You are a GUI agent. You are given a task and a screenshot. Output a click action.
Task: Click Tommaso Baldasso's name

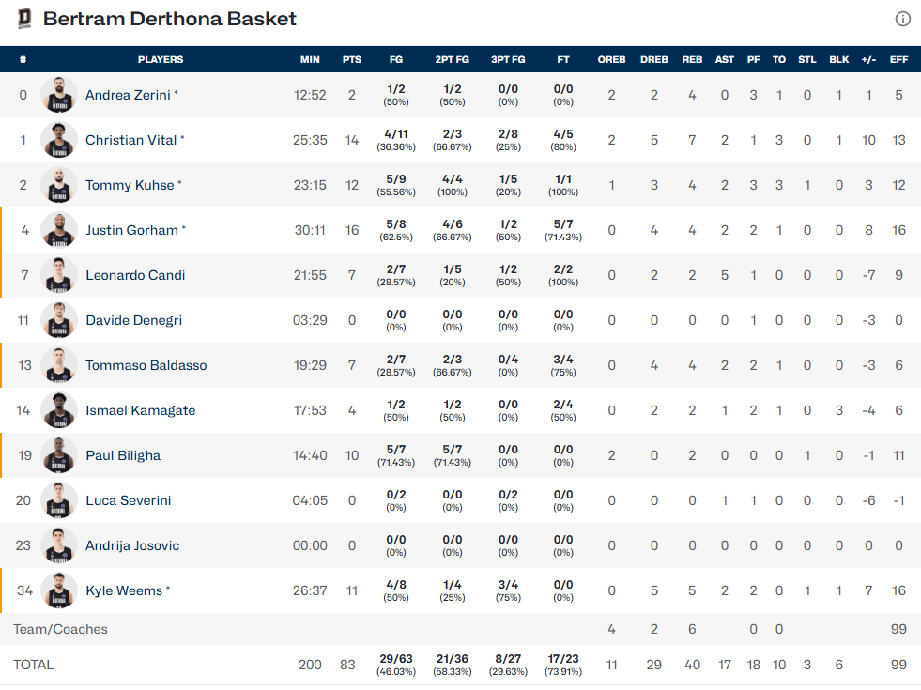point(146,365)
